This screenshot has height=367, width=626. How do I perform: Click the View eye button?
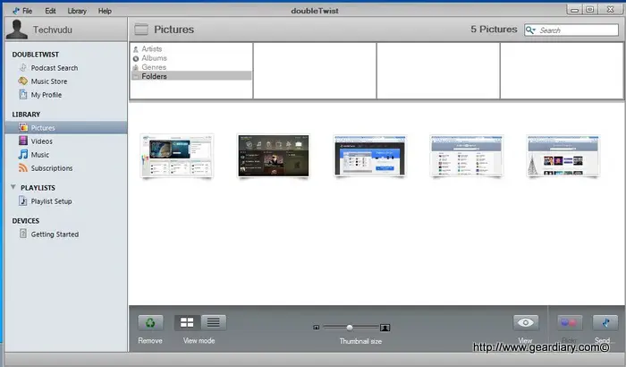[526, 322]
